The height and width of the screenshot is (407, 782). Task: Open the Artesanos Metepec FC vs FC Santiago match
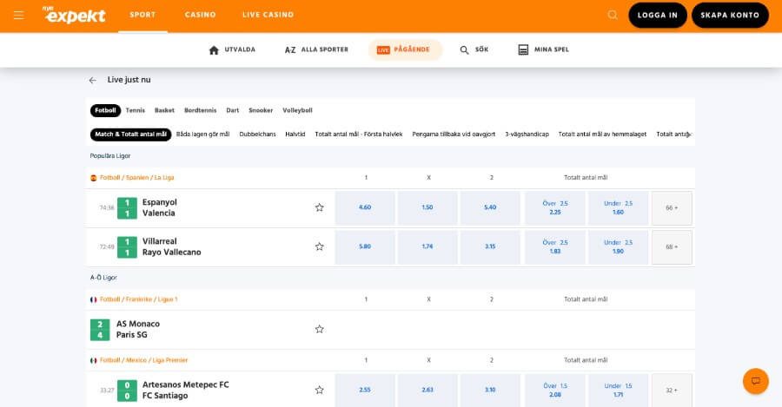click(186, 390)
